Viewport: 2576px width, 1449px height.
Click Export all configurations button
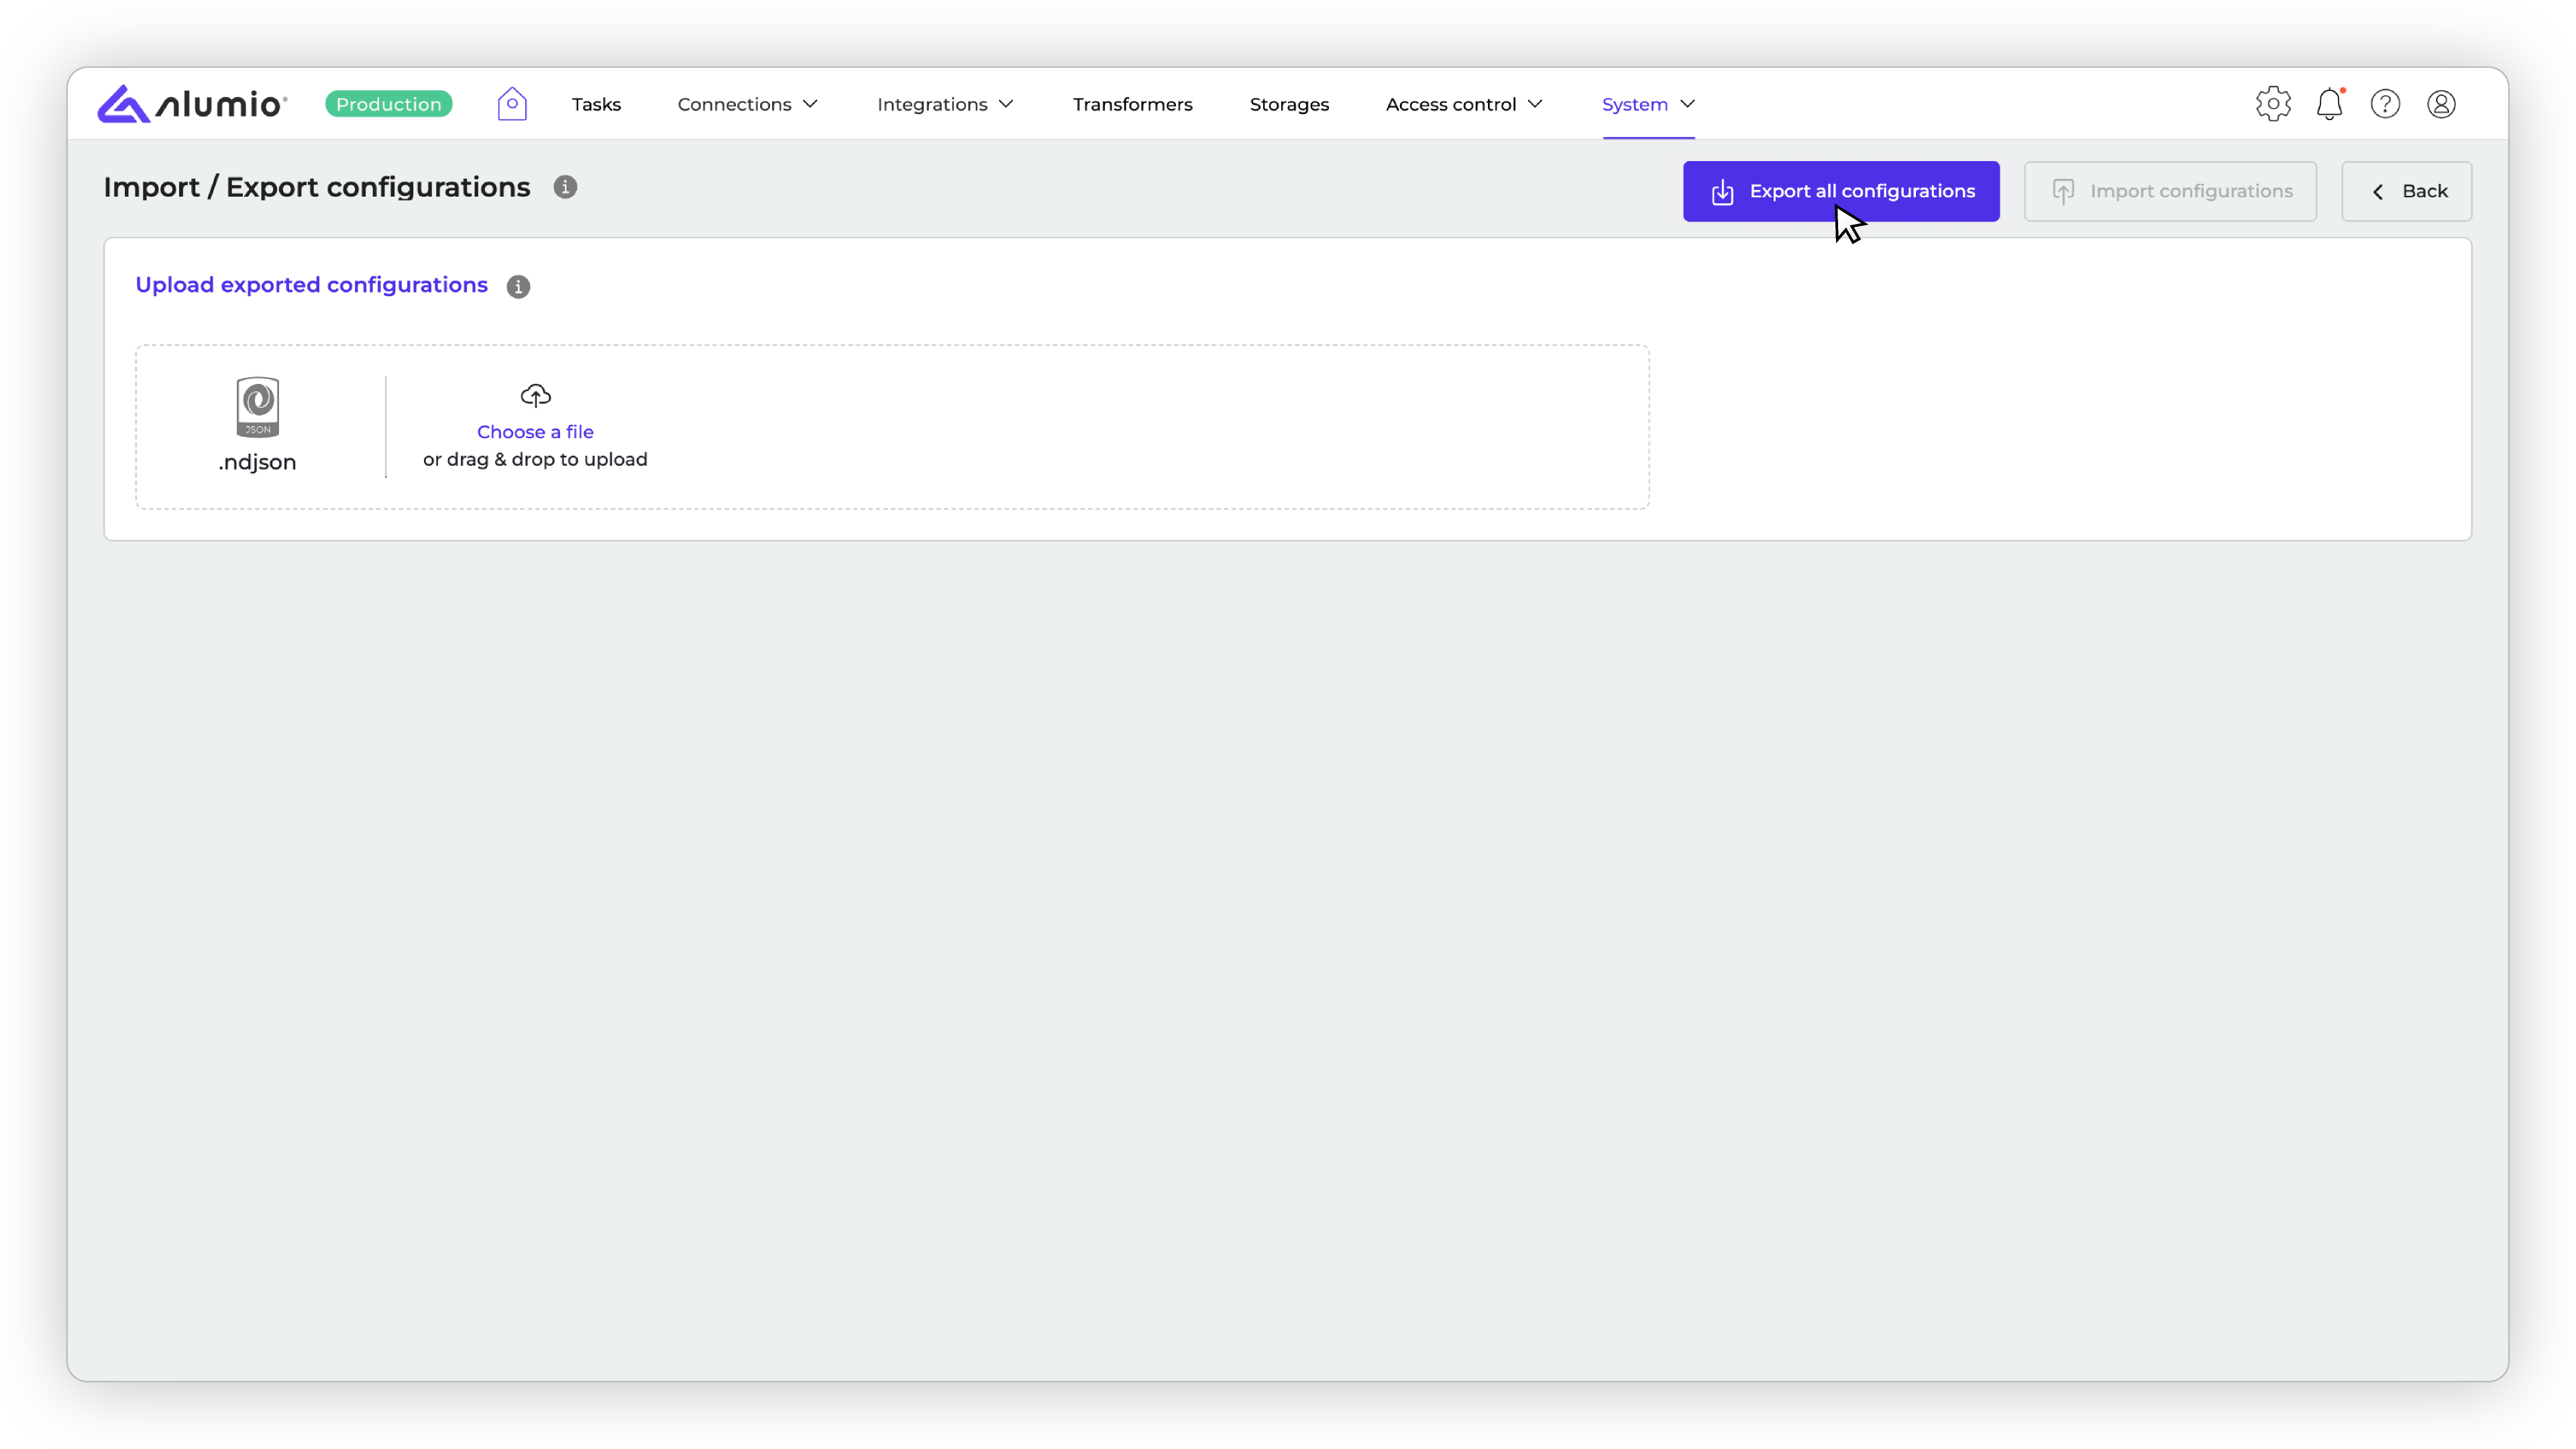pyautogui.click(x=1841, y=191)
